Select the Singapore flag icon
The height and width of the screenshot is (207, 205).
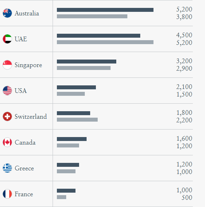(x=7, y=65)
